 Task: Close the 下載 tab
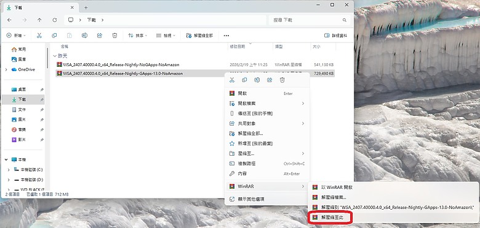click(x=72, y=7)
